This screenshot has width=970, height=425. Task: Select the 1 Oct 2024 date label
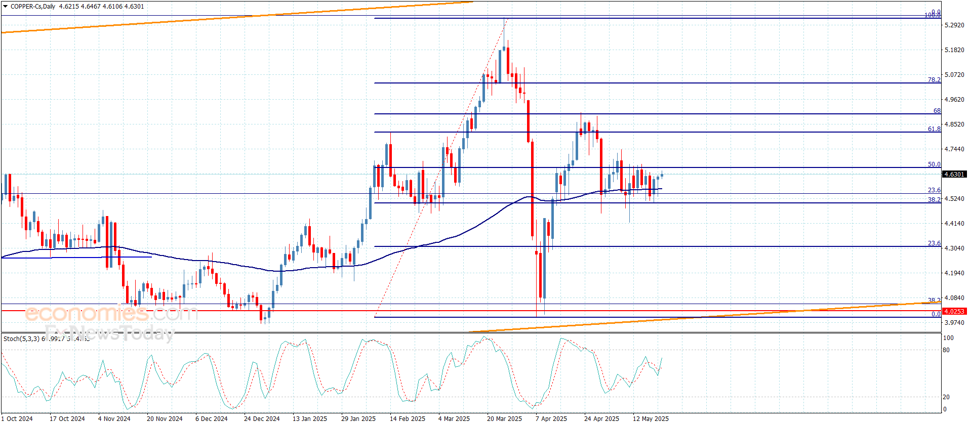pyautogui.click(x=18, y=418)
